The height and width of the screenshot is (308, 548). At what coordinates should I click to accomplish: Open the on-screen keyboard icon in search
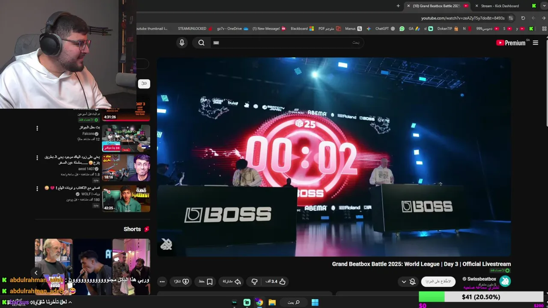click(x=216, y=43)
